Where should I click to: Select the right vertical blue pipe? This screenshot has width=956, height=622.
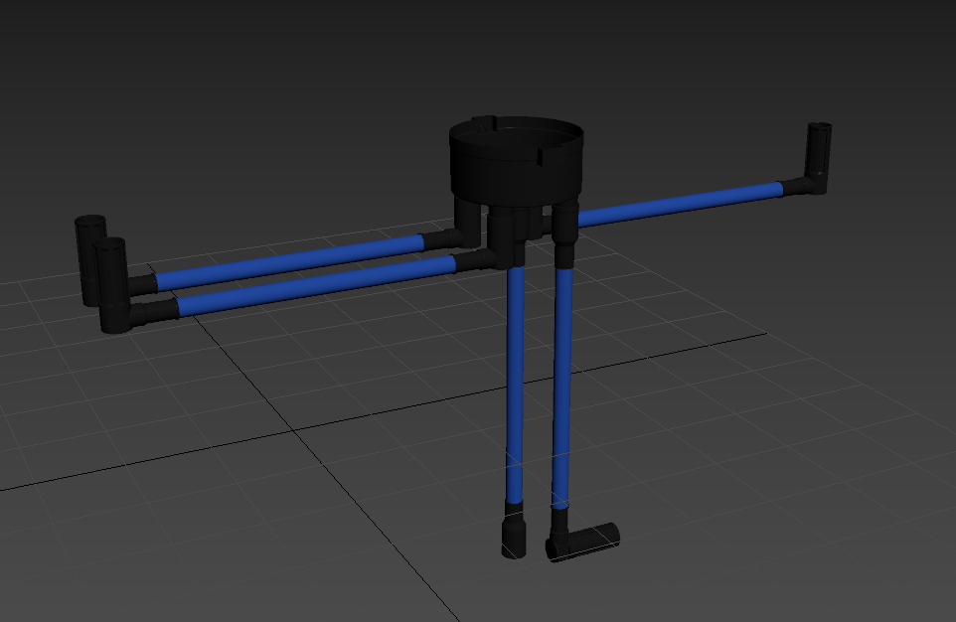(562, 388)
